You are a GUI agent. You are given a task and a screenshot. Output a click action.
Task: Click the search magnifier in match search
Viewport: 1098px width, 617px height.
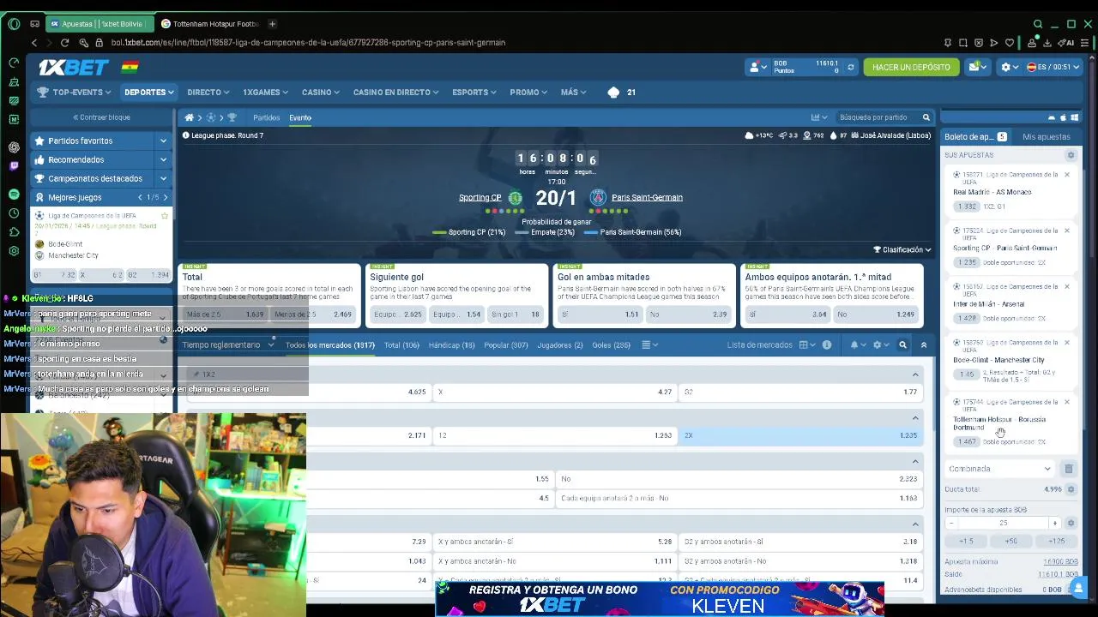coord(926,117)
